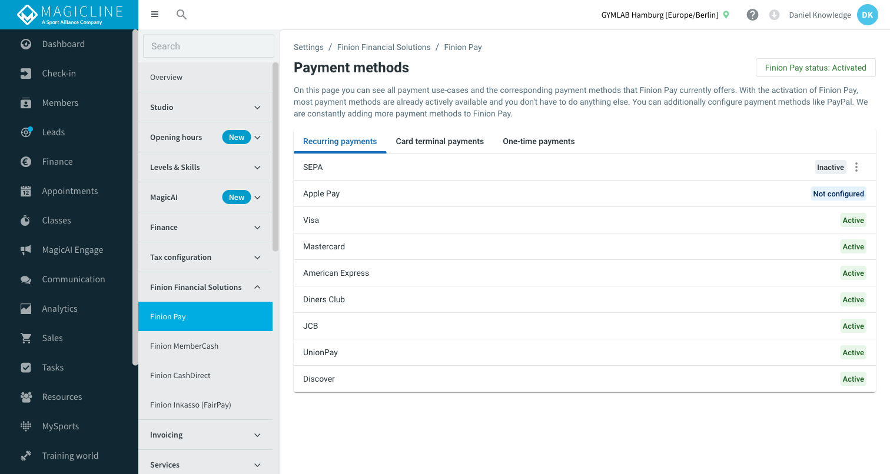Select the JCB payment method row
890x474 pixels.
(x=585, y=326)
